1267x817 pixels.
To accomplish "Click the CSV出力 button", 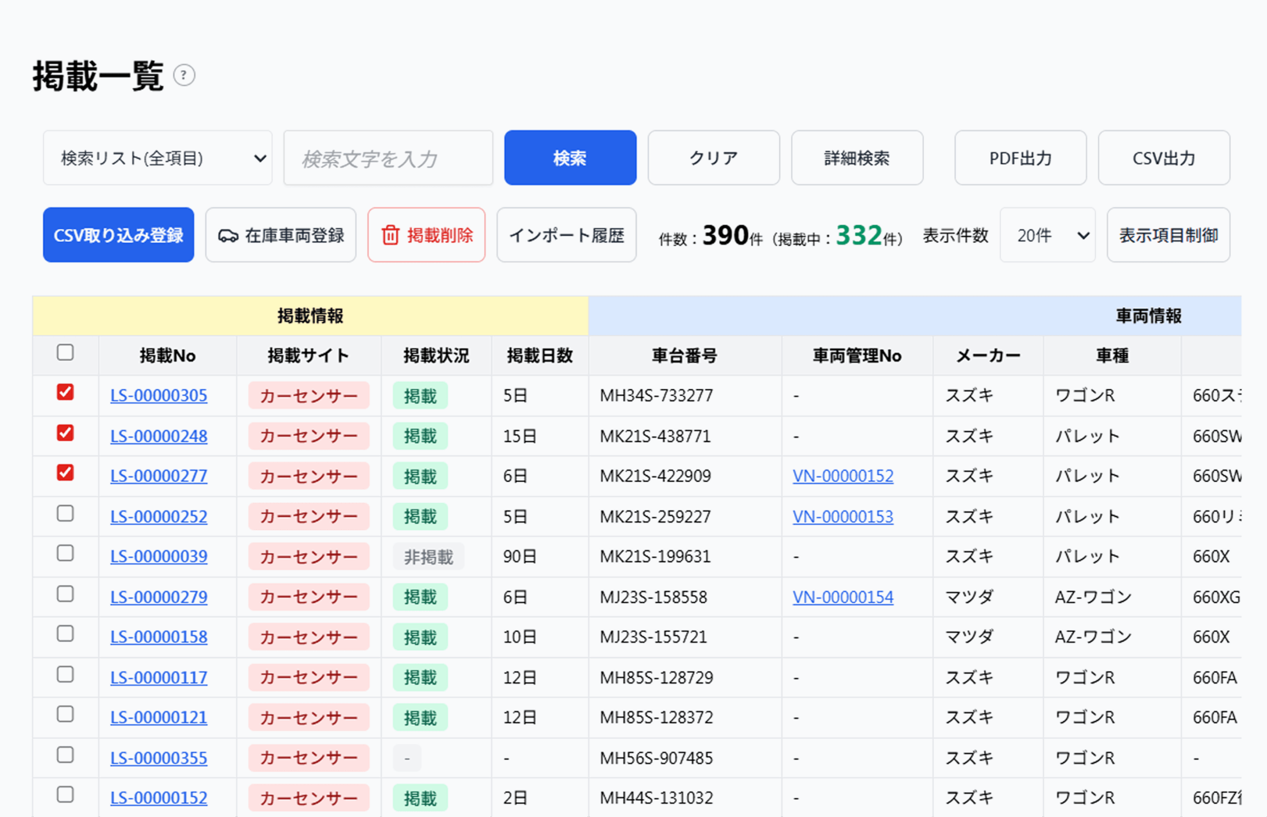I will pos(1164,158).
